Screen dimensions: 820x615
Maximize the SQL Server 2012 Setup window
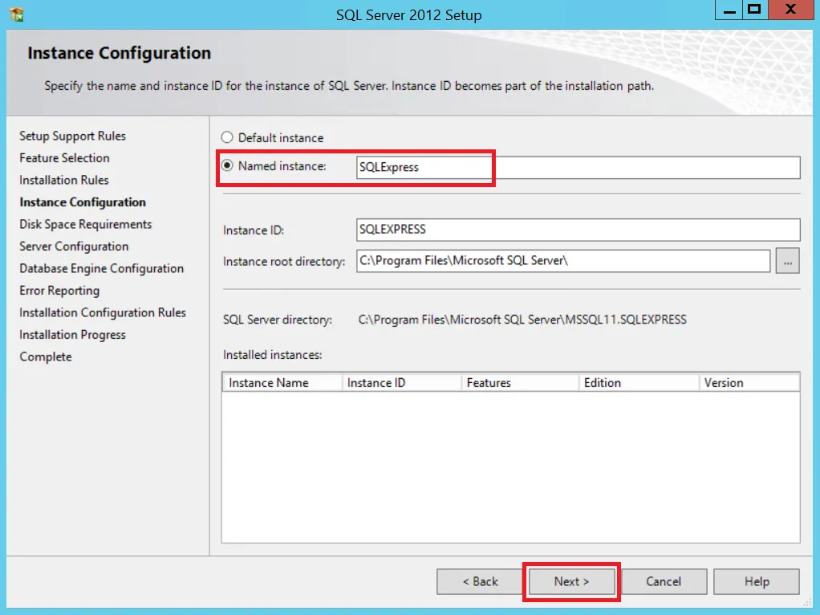click(754, 10)
